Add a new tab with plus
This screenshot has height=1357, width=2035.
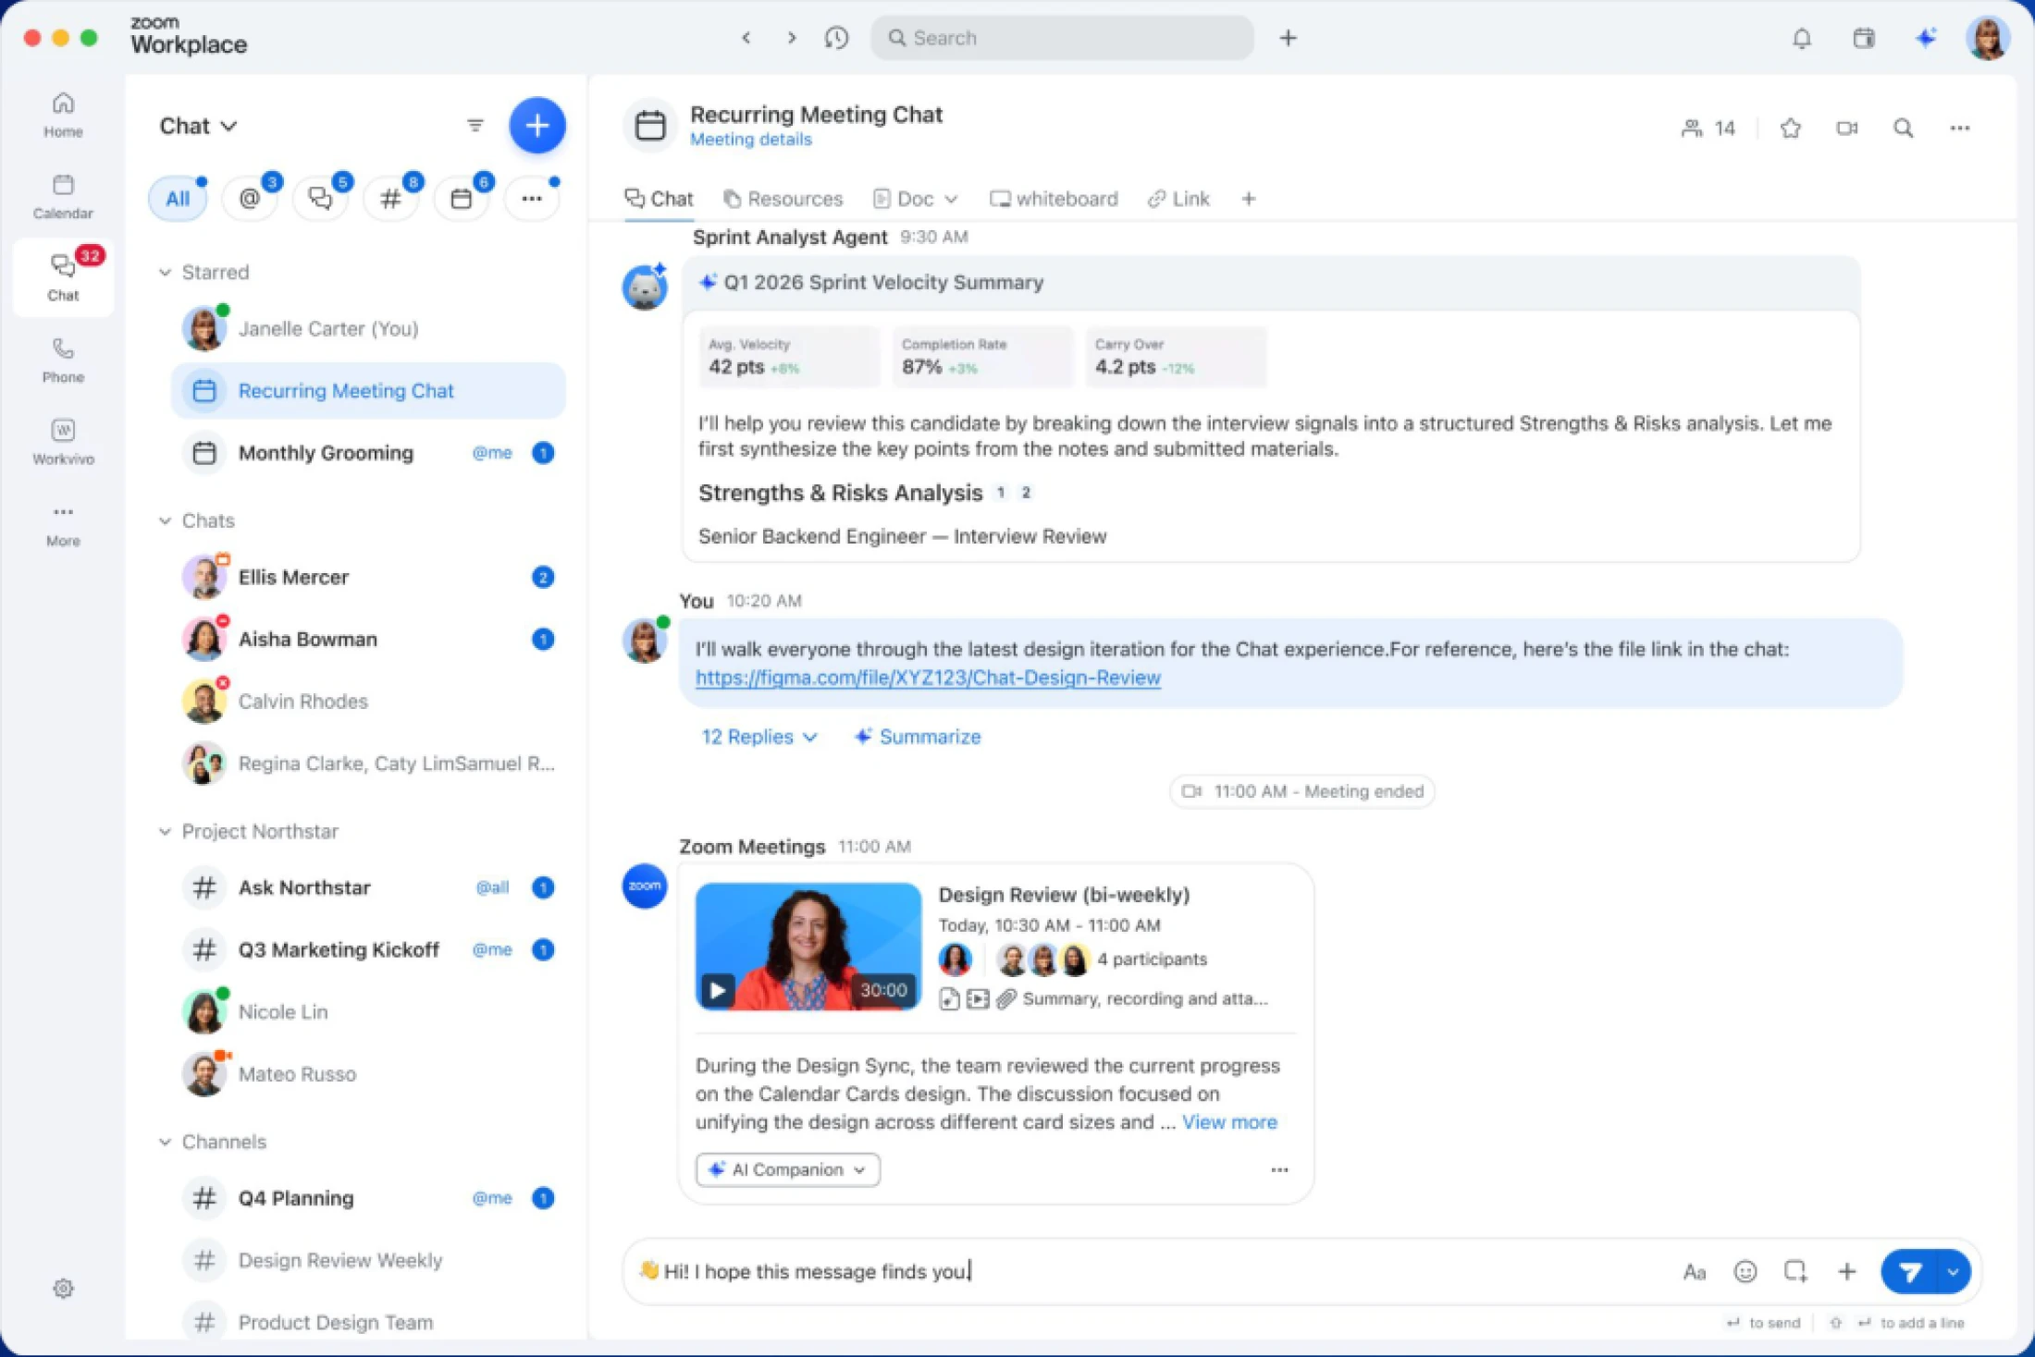pyautogui.click(x=1248, y=199)
